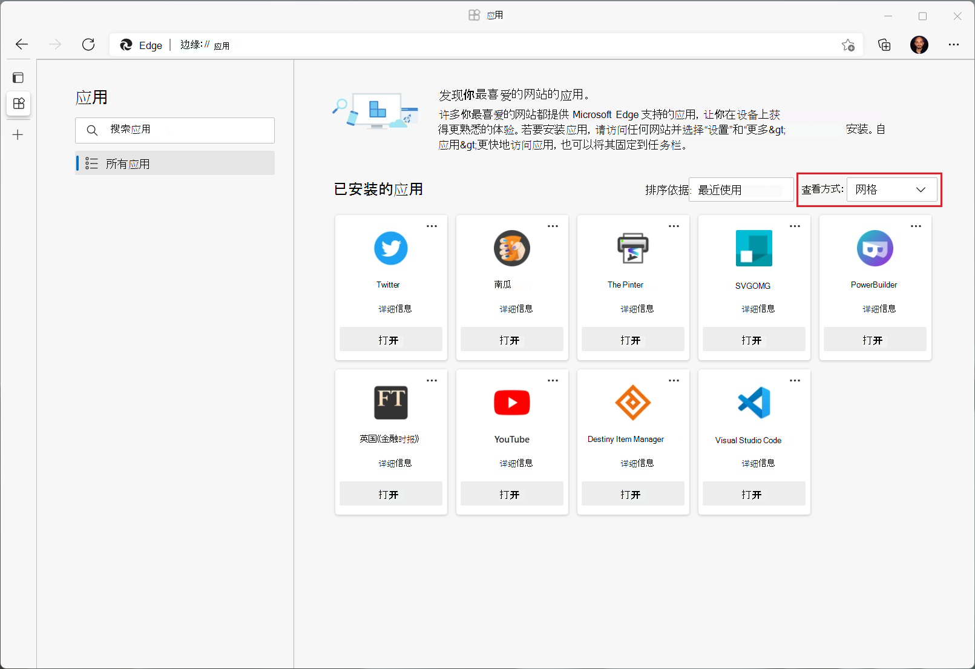Image resolution: width=975 pixels, height=669 pixels.
Task: Click the 南瓜 app icon
Action: (x=512, y=248)
